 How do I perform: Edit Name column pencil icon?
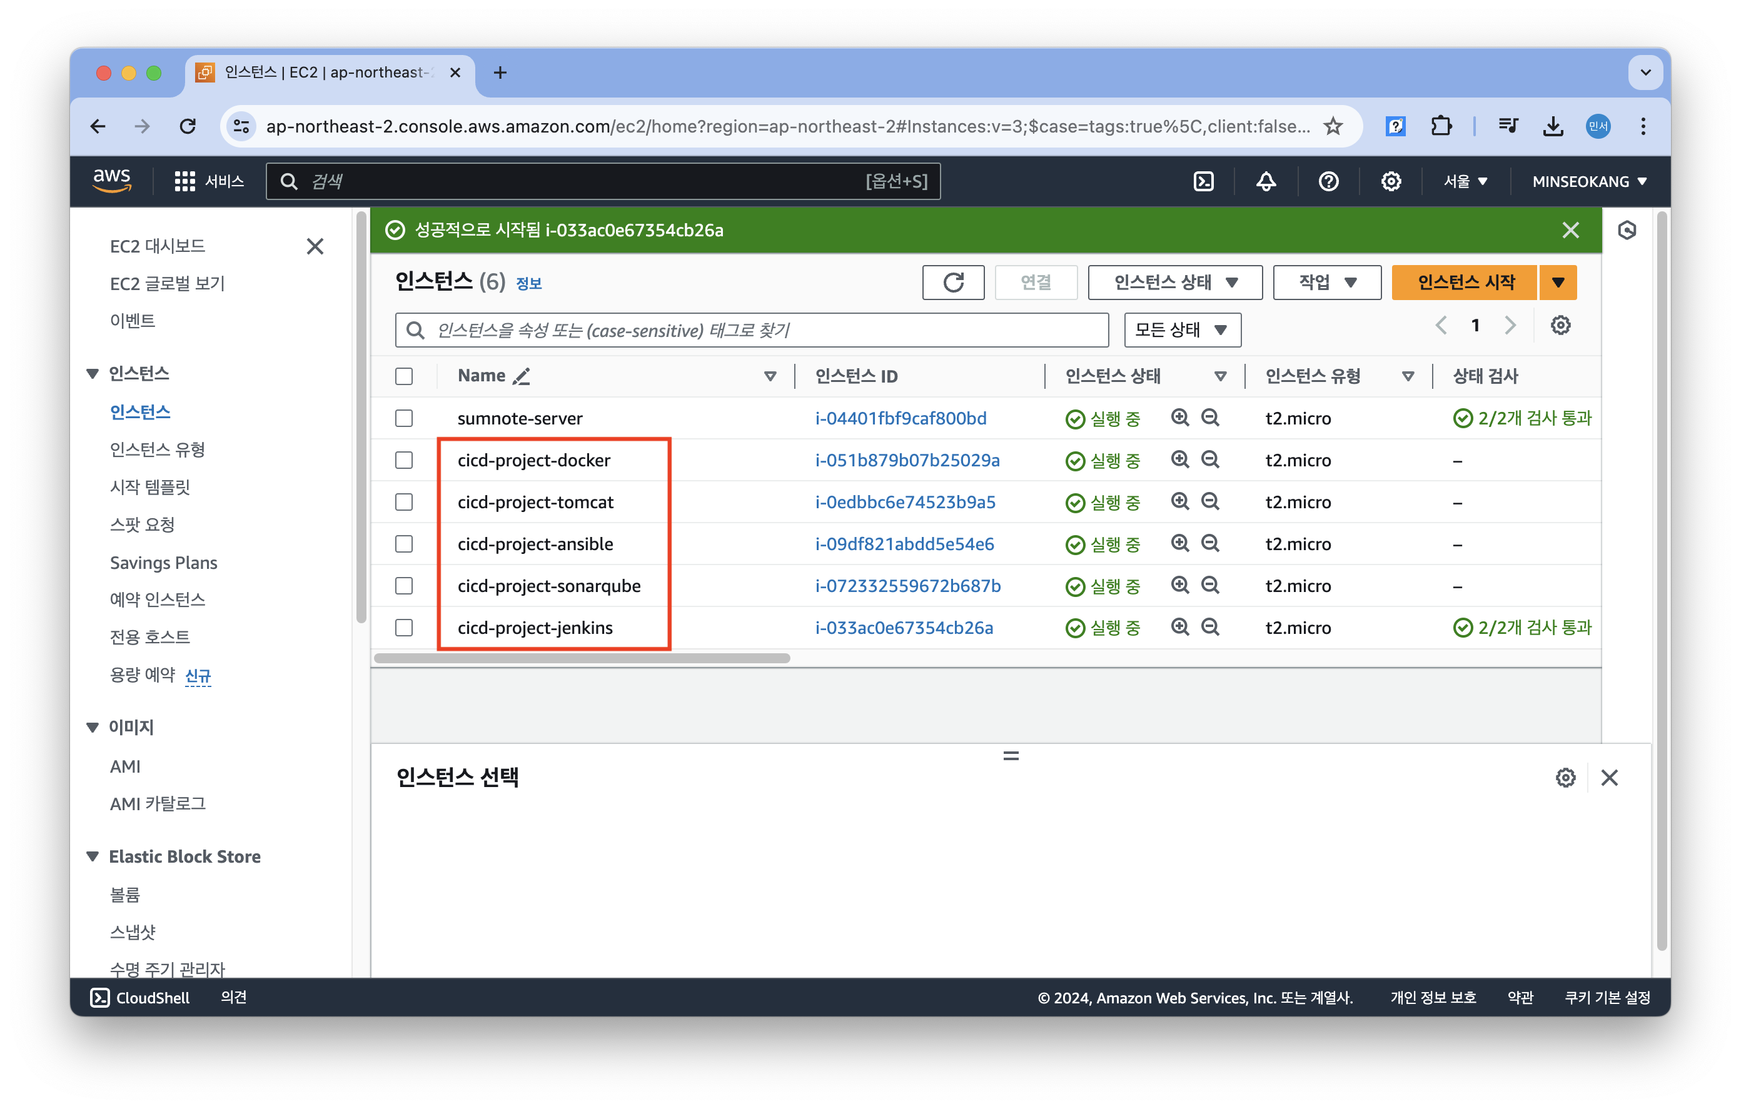coord(522,376)
